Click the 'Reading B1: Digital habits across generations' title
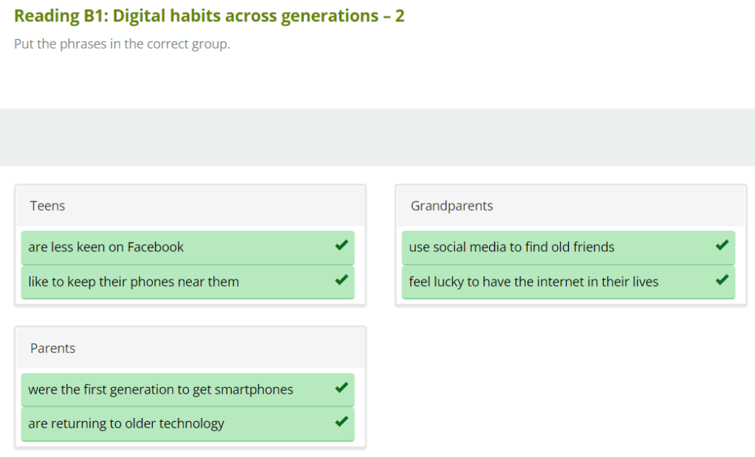Screen dimensions: 755x457 click(209, 15)
